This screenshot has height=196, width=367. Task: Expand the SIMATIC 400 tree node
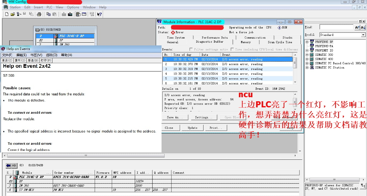pos(307,59)
